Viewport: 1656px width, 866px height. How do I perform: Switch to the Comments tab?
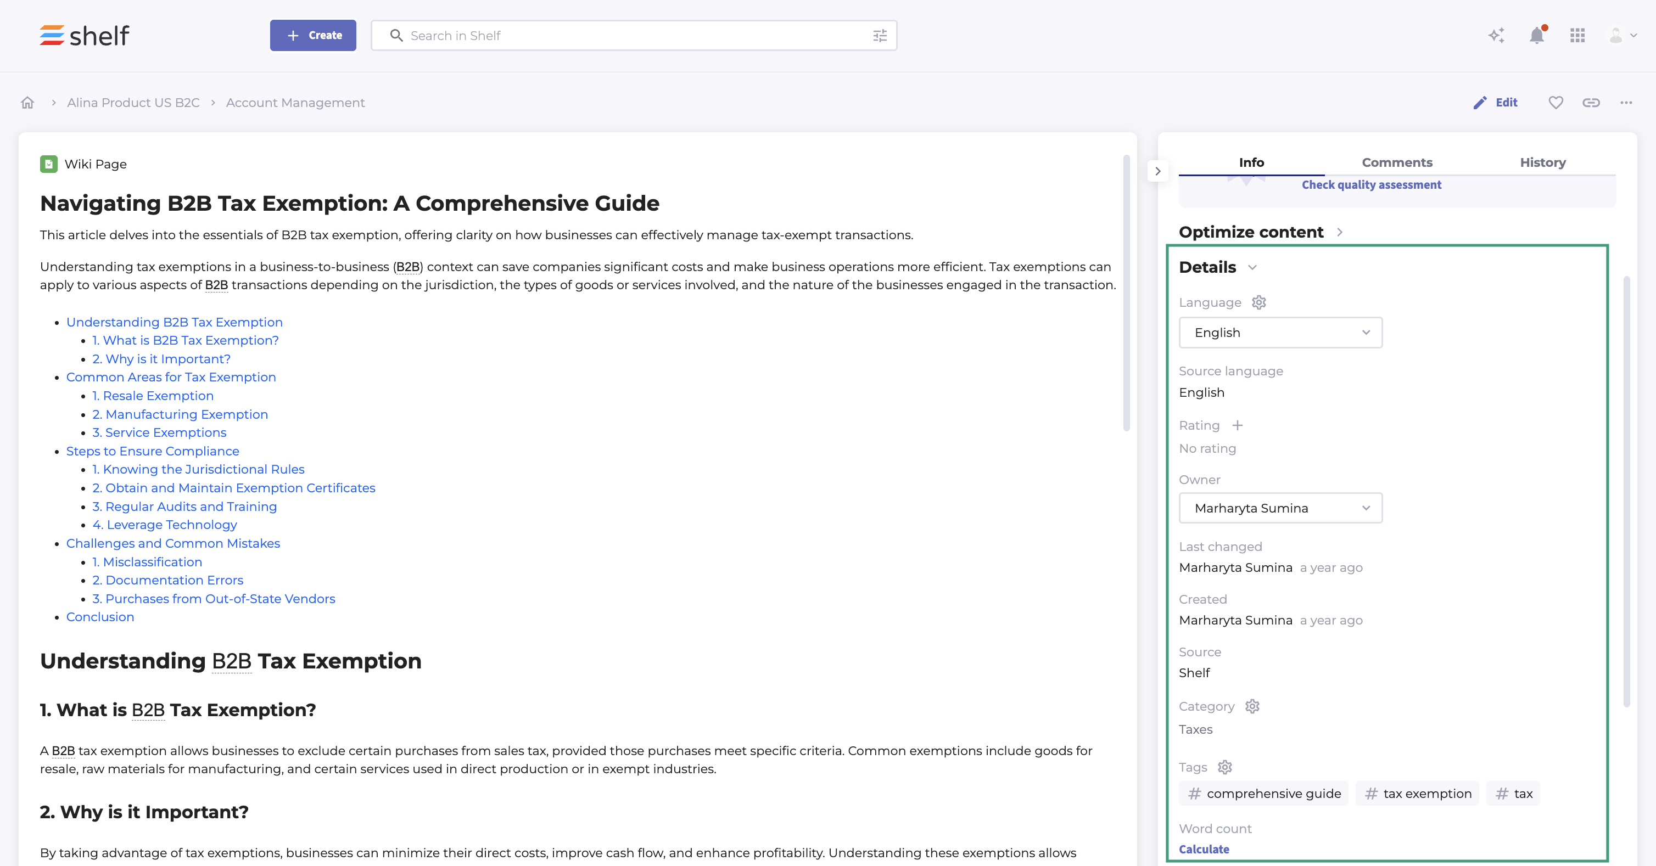(x=1396, y=162)
